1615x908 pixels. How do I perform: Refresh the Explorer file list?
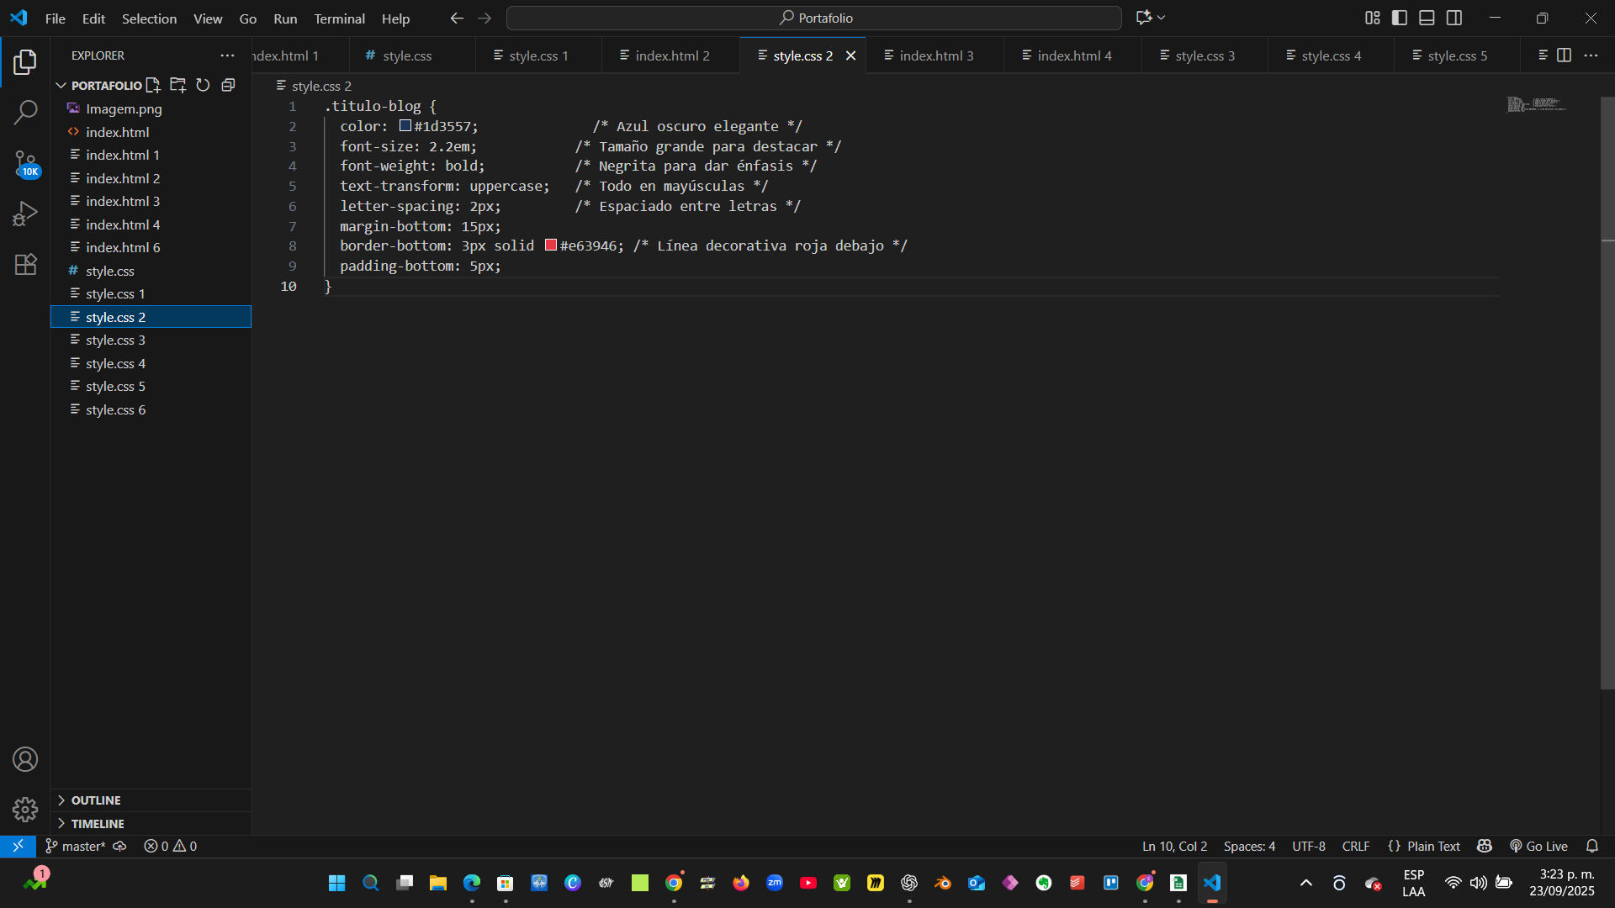coord(203,85)
